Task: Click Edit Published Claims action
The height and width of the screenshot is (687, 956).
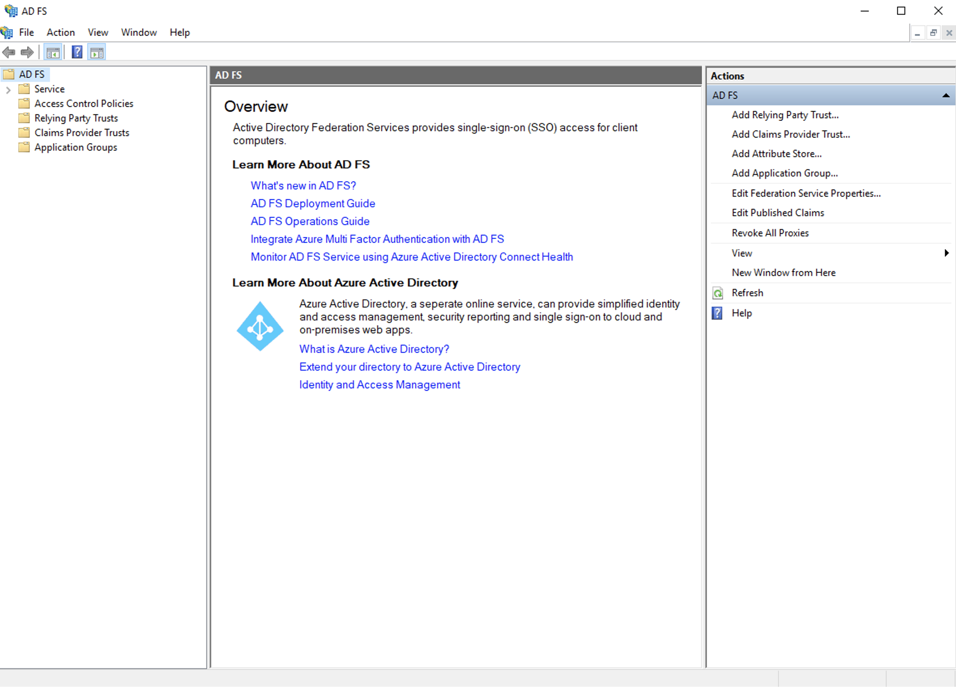Action: 778,212
